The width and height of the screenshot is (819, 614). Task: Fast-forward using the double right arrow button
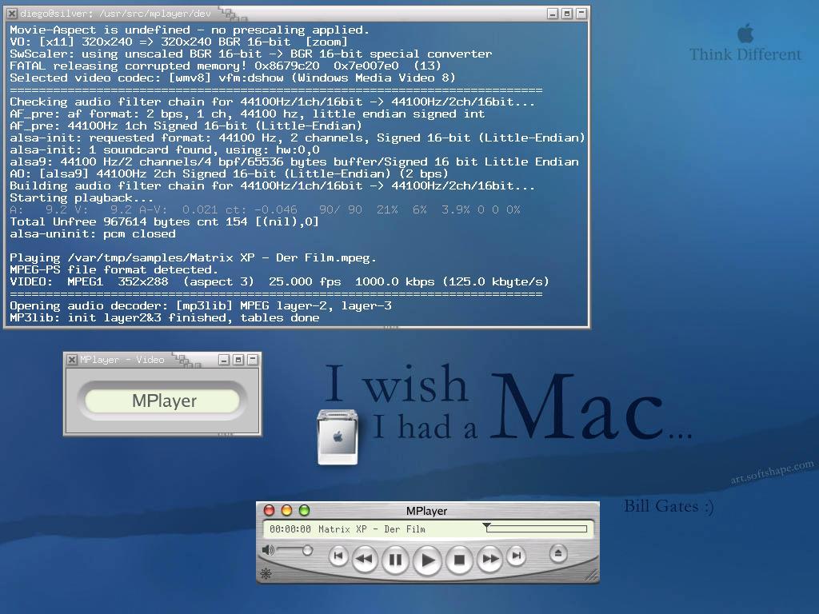[x=489, y=558]
